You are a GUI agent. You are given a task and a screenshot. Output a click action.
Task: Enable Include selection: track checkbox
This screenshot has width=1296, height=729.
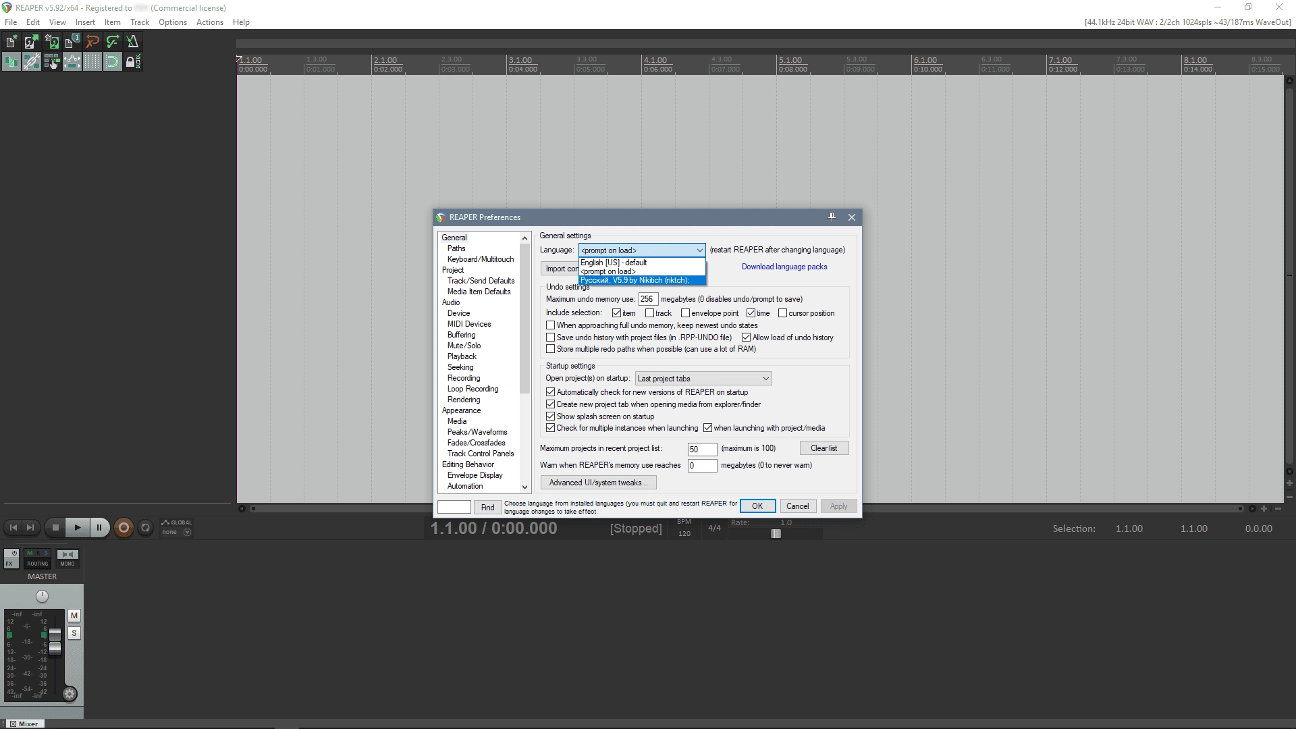pos(649,313)
